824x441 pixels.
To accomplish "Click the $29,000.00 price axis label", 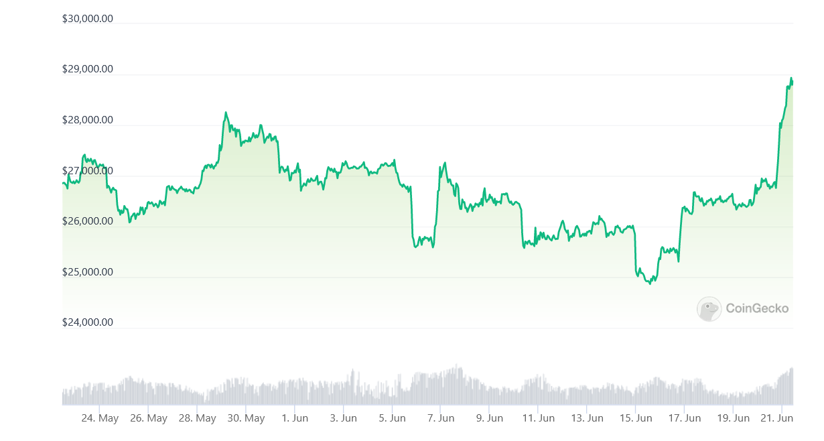I will [88, 69].
